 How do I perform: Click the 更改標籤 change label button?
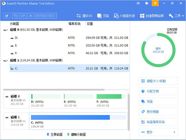[158, 112]
